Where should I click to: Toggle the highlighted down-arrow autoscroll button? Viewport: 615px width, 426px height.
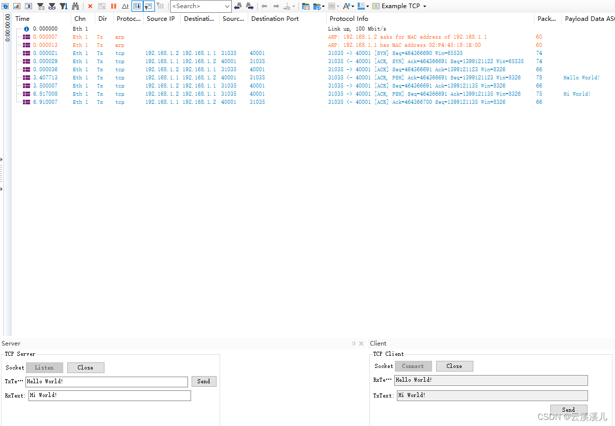pyautogui.click(x=137, y=6)
